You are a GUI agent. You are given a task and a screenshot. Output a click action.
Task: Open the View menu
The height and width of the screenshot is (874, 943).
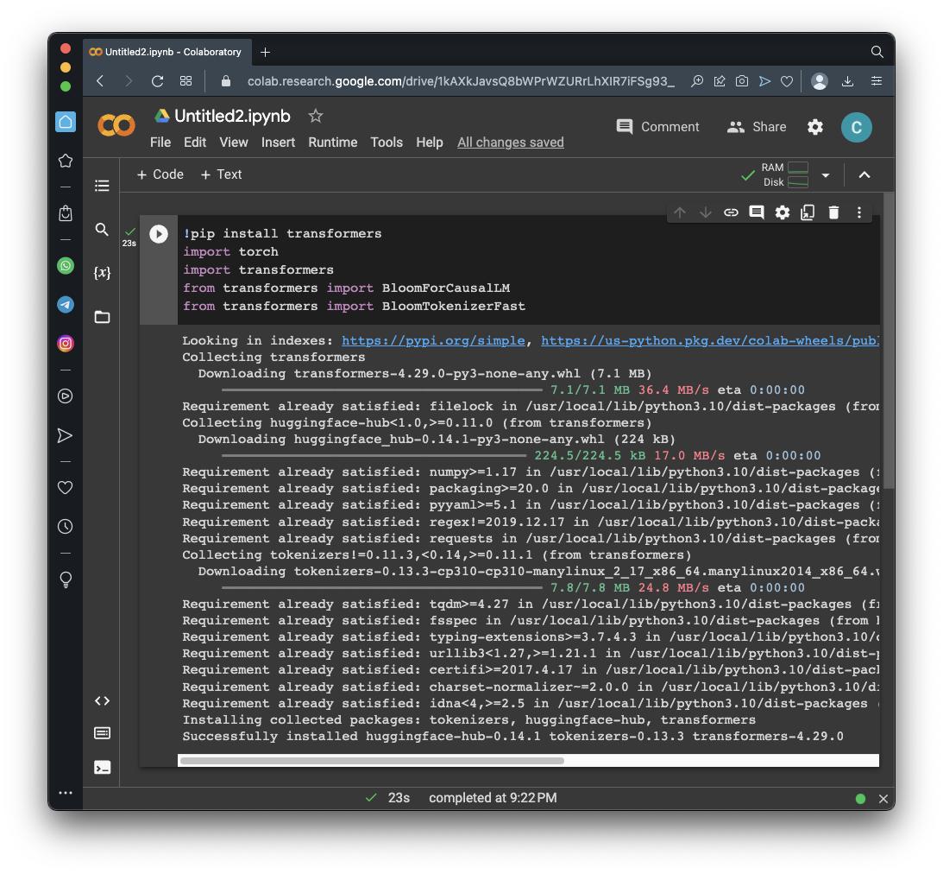233,142
